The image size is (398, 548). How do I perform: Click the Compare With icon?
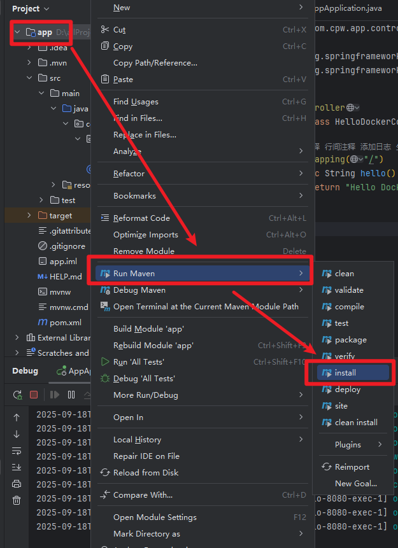pyautogui.click(x=105, y=495)
